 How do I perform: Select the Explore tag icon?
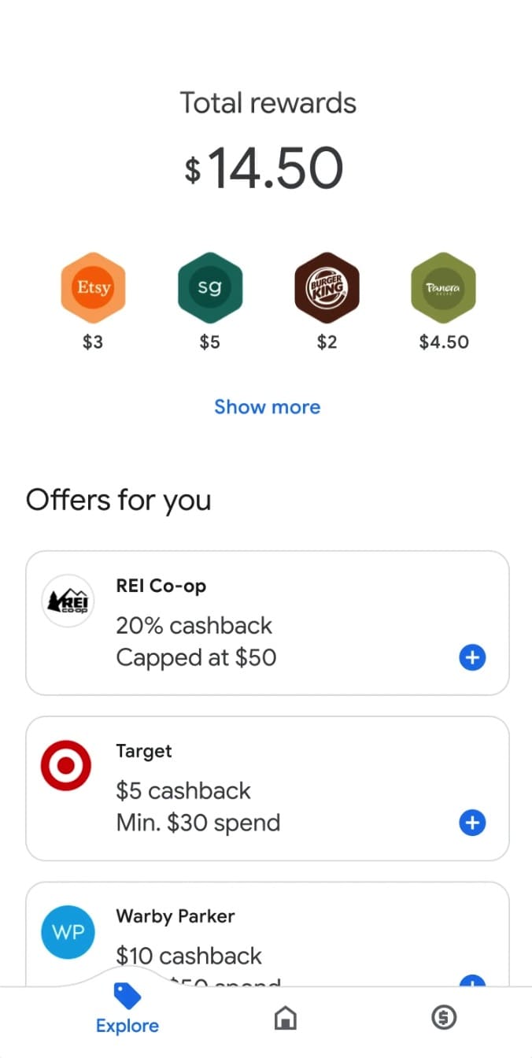point(127,996)
